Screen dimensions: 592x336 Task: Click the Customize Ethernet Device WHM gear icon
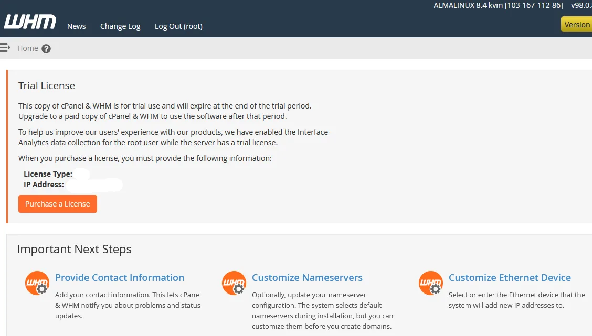(x=430, y=283)
